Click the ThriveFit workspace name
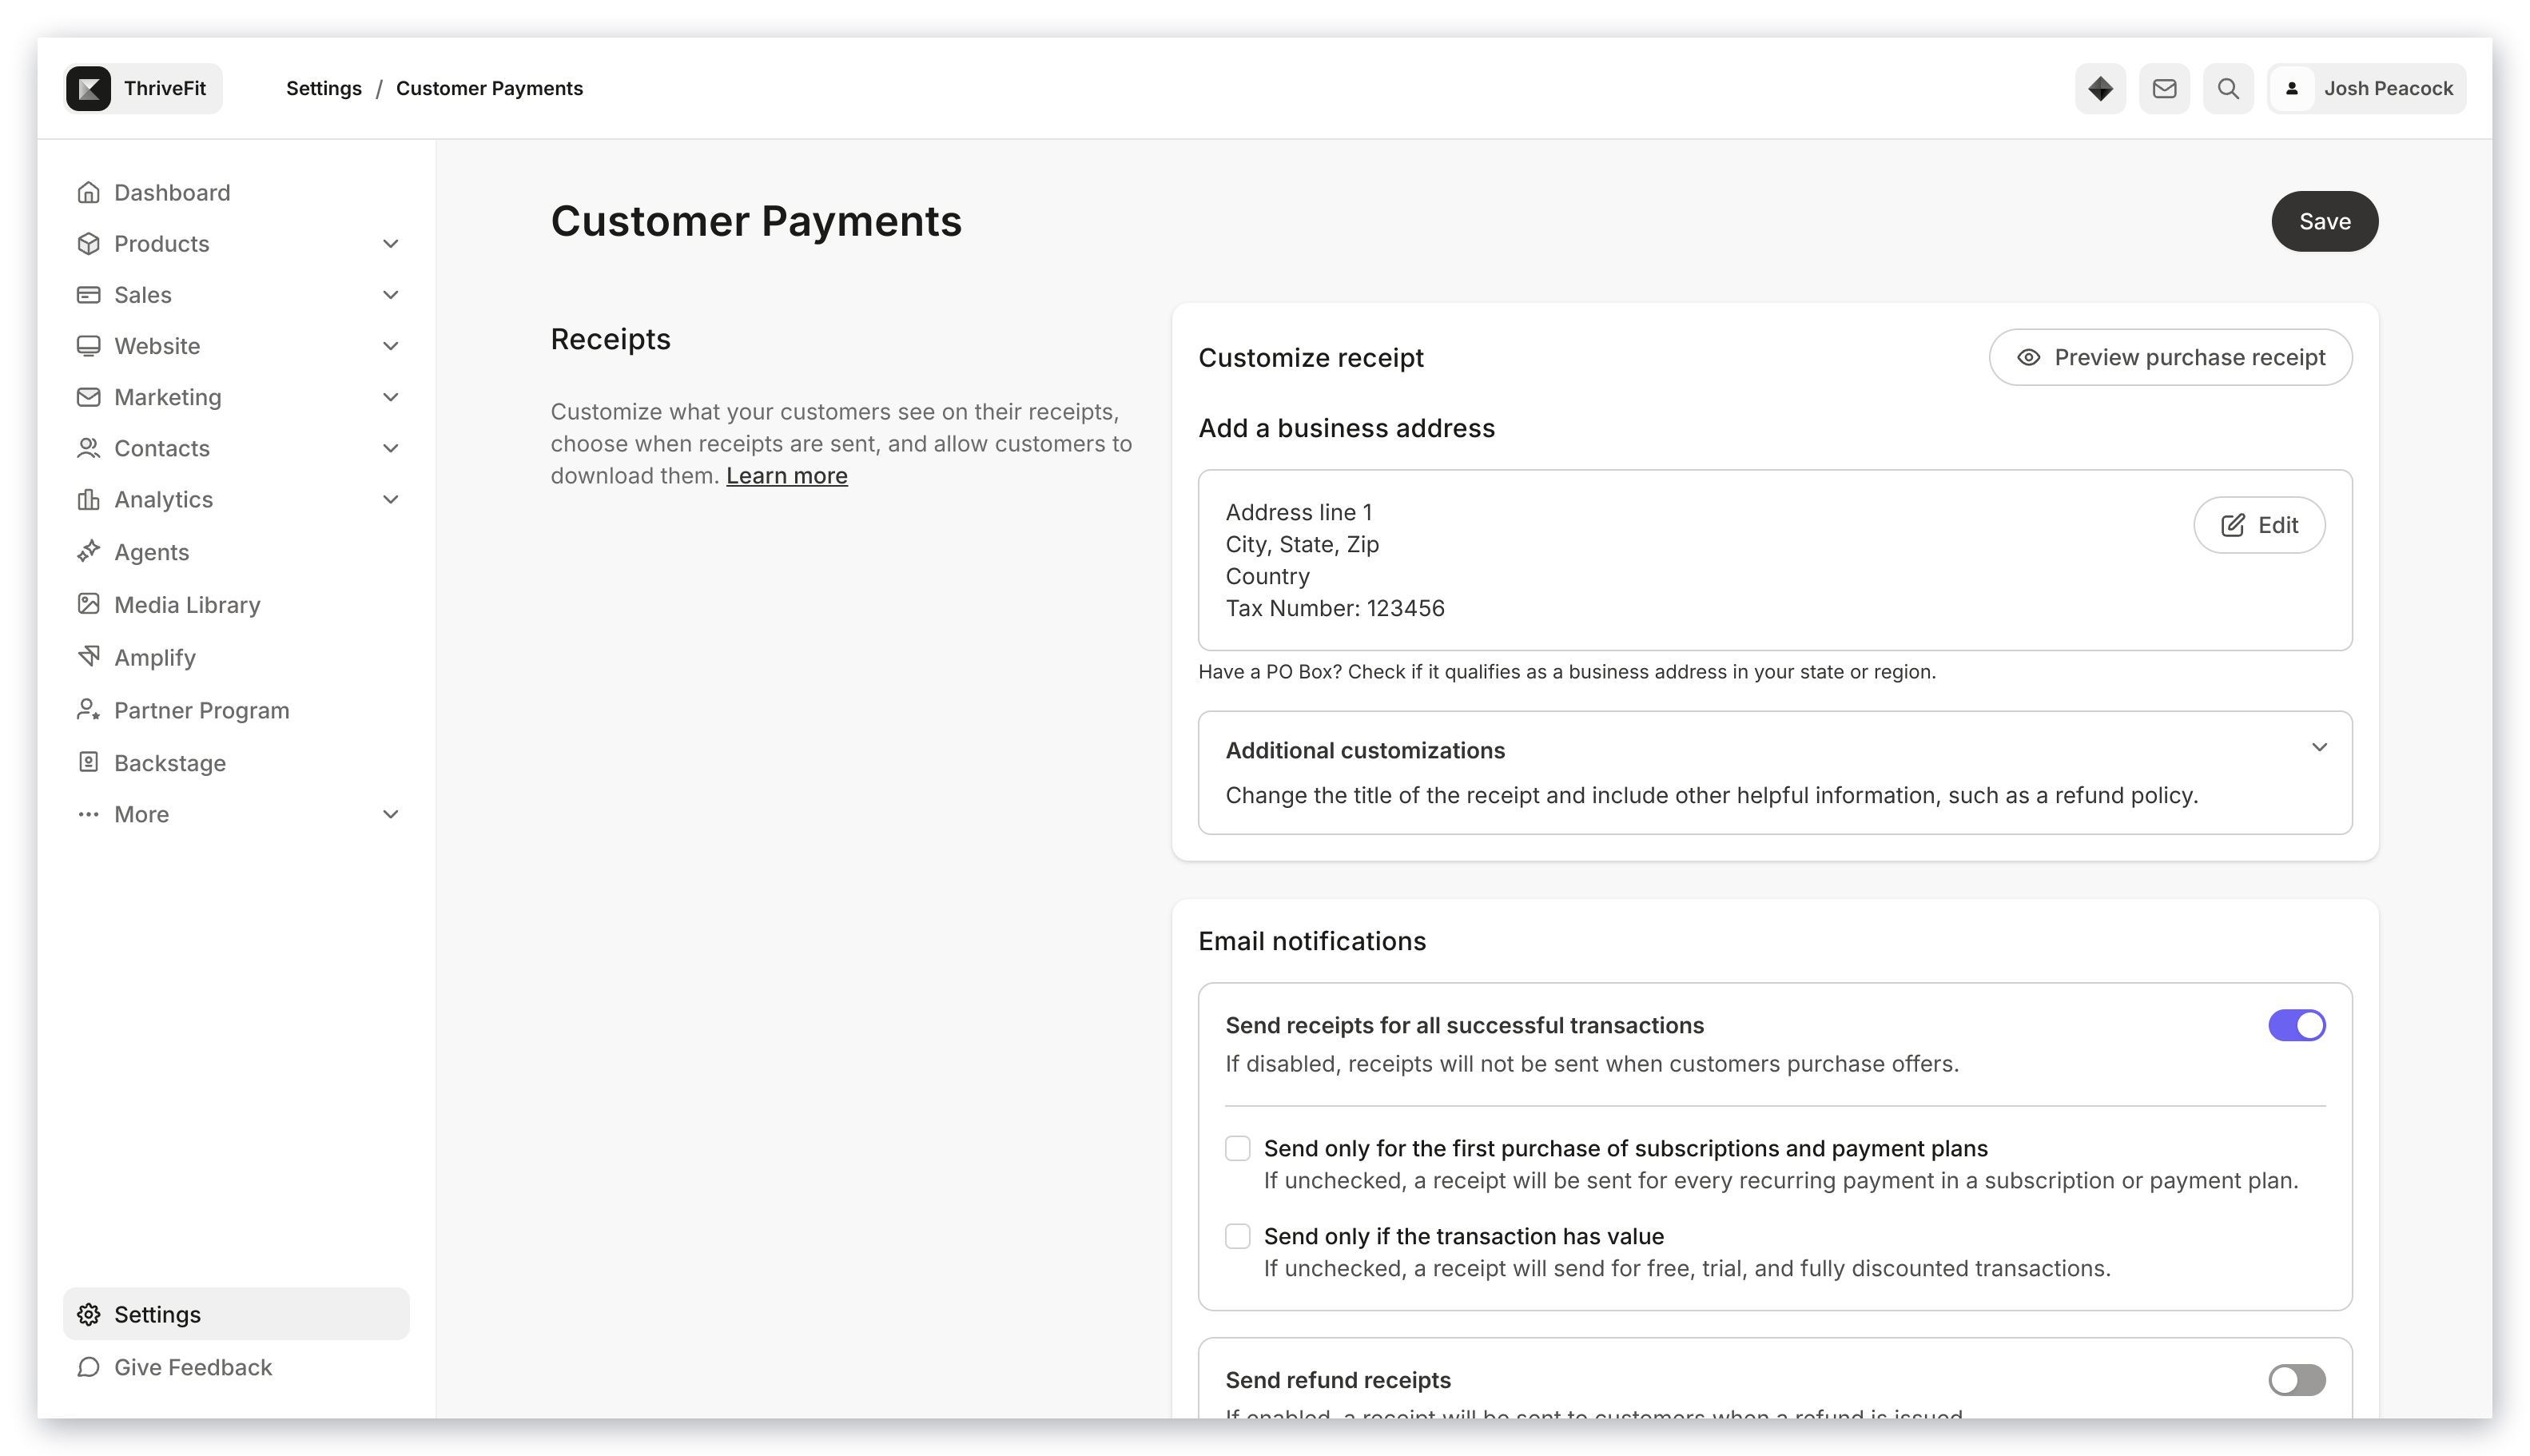 165,88
